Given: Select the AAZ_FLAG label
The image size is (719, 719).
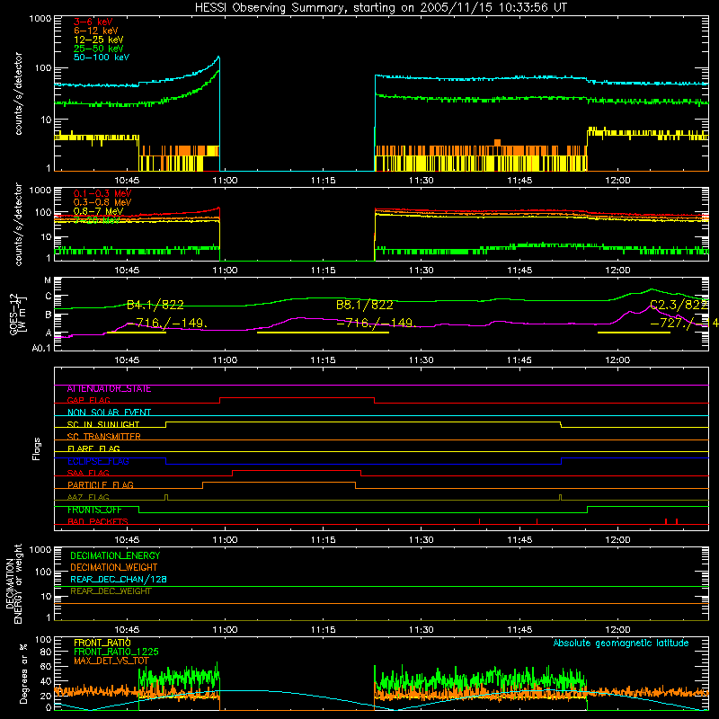Looking at the screenshot, I should [x=88, y=497].
